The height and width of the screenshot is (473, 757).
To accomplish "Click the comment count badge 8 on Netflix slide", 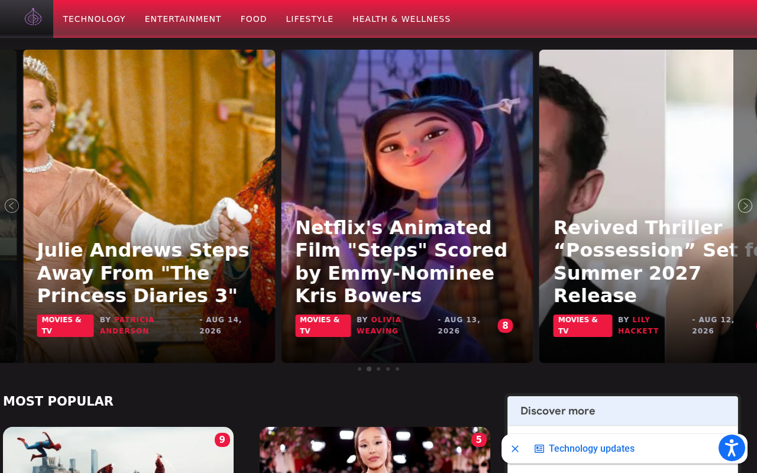I will [x=505, y=326].
